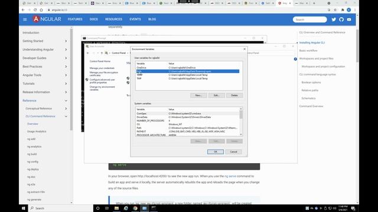
Task: Open the EVENTS nav item
Action: point(135,19)
